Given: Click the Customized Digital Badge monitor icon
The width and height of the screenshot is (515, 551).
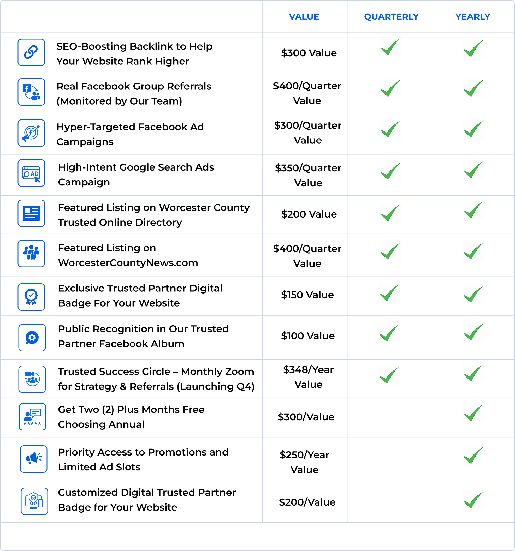Looking at the screenshot, I should click(34, 501).
